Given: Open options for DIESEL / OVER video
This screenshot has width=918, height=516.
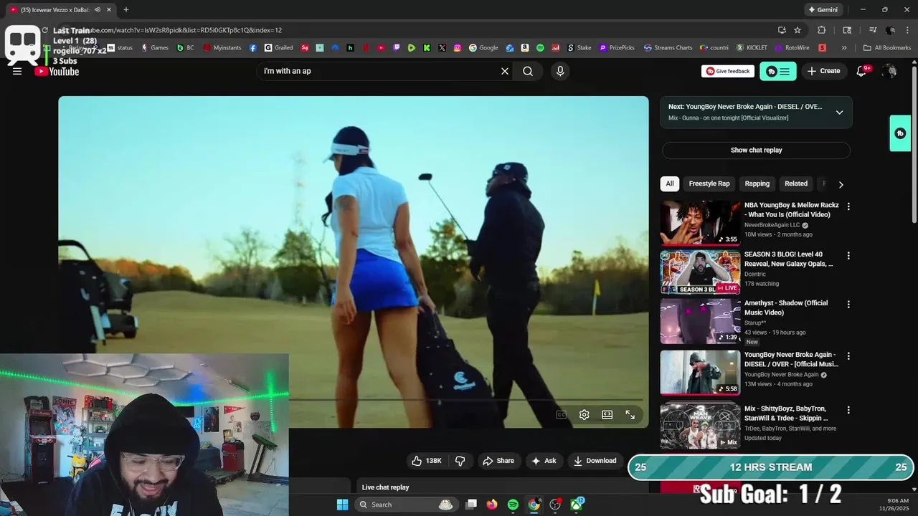Looking at the screenshot, I should [848, 356].
